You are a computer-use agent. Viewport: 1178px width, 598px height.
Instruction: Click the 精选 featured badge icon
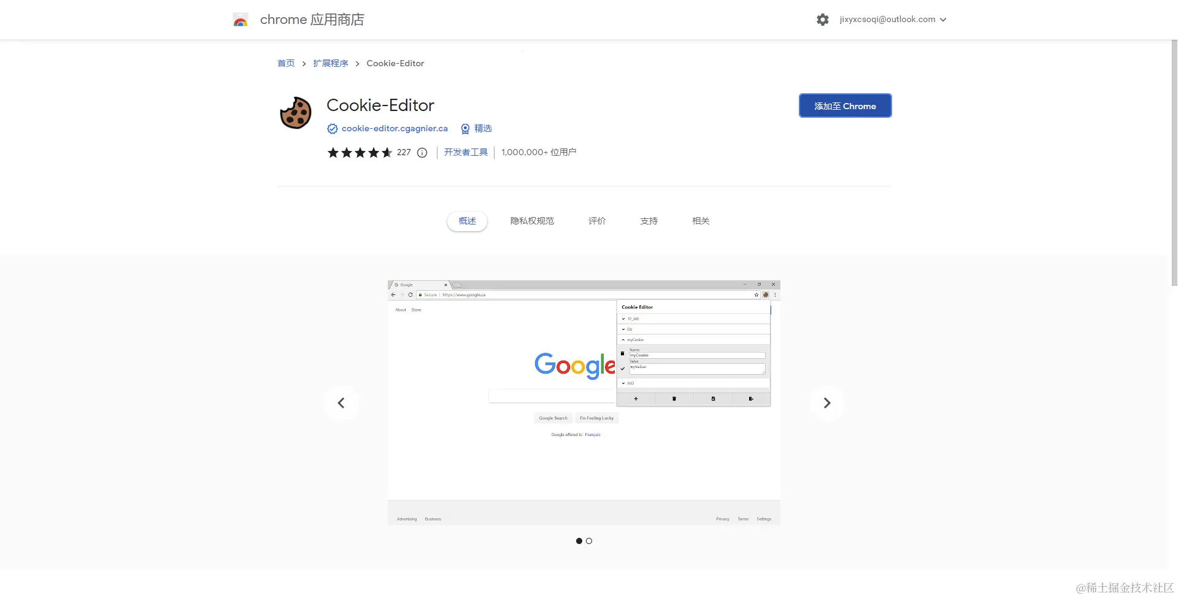pos(465,129)
